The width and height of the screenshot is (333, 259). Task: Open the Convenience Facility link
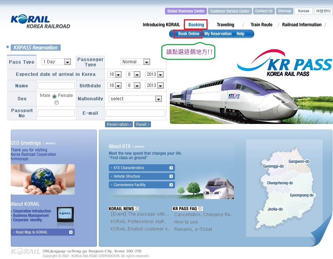[x=142, y=185]
